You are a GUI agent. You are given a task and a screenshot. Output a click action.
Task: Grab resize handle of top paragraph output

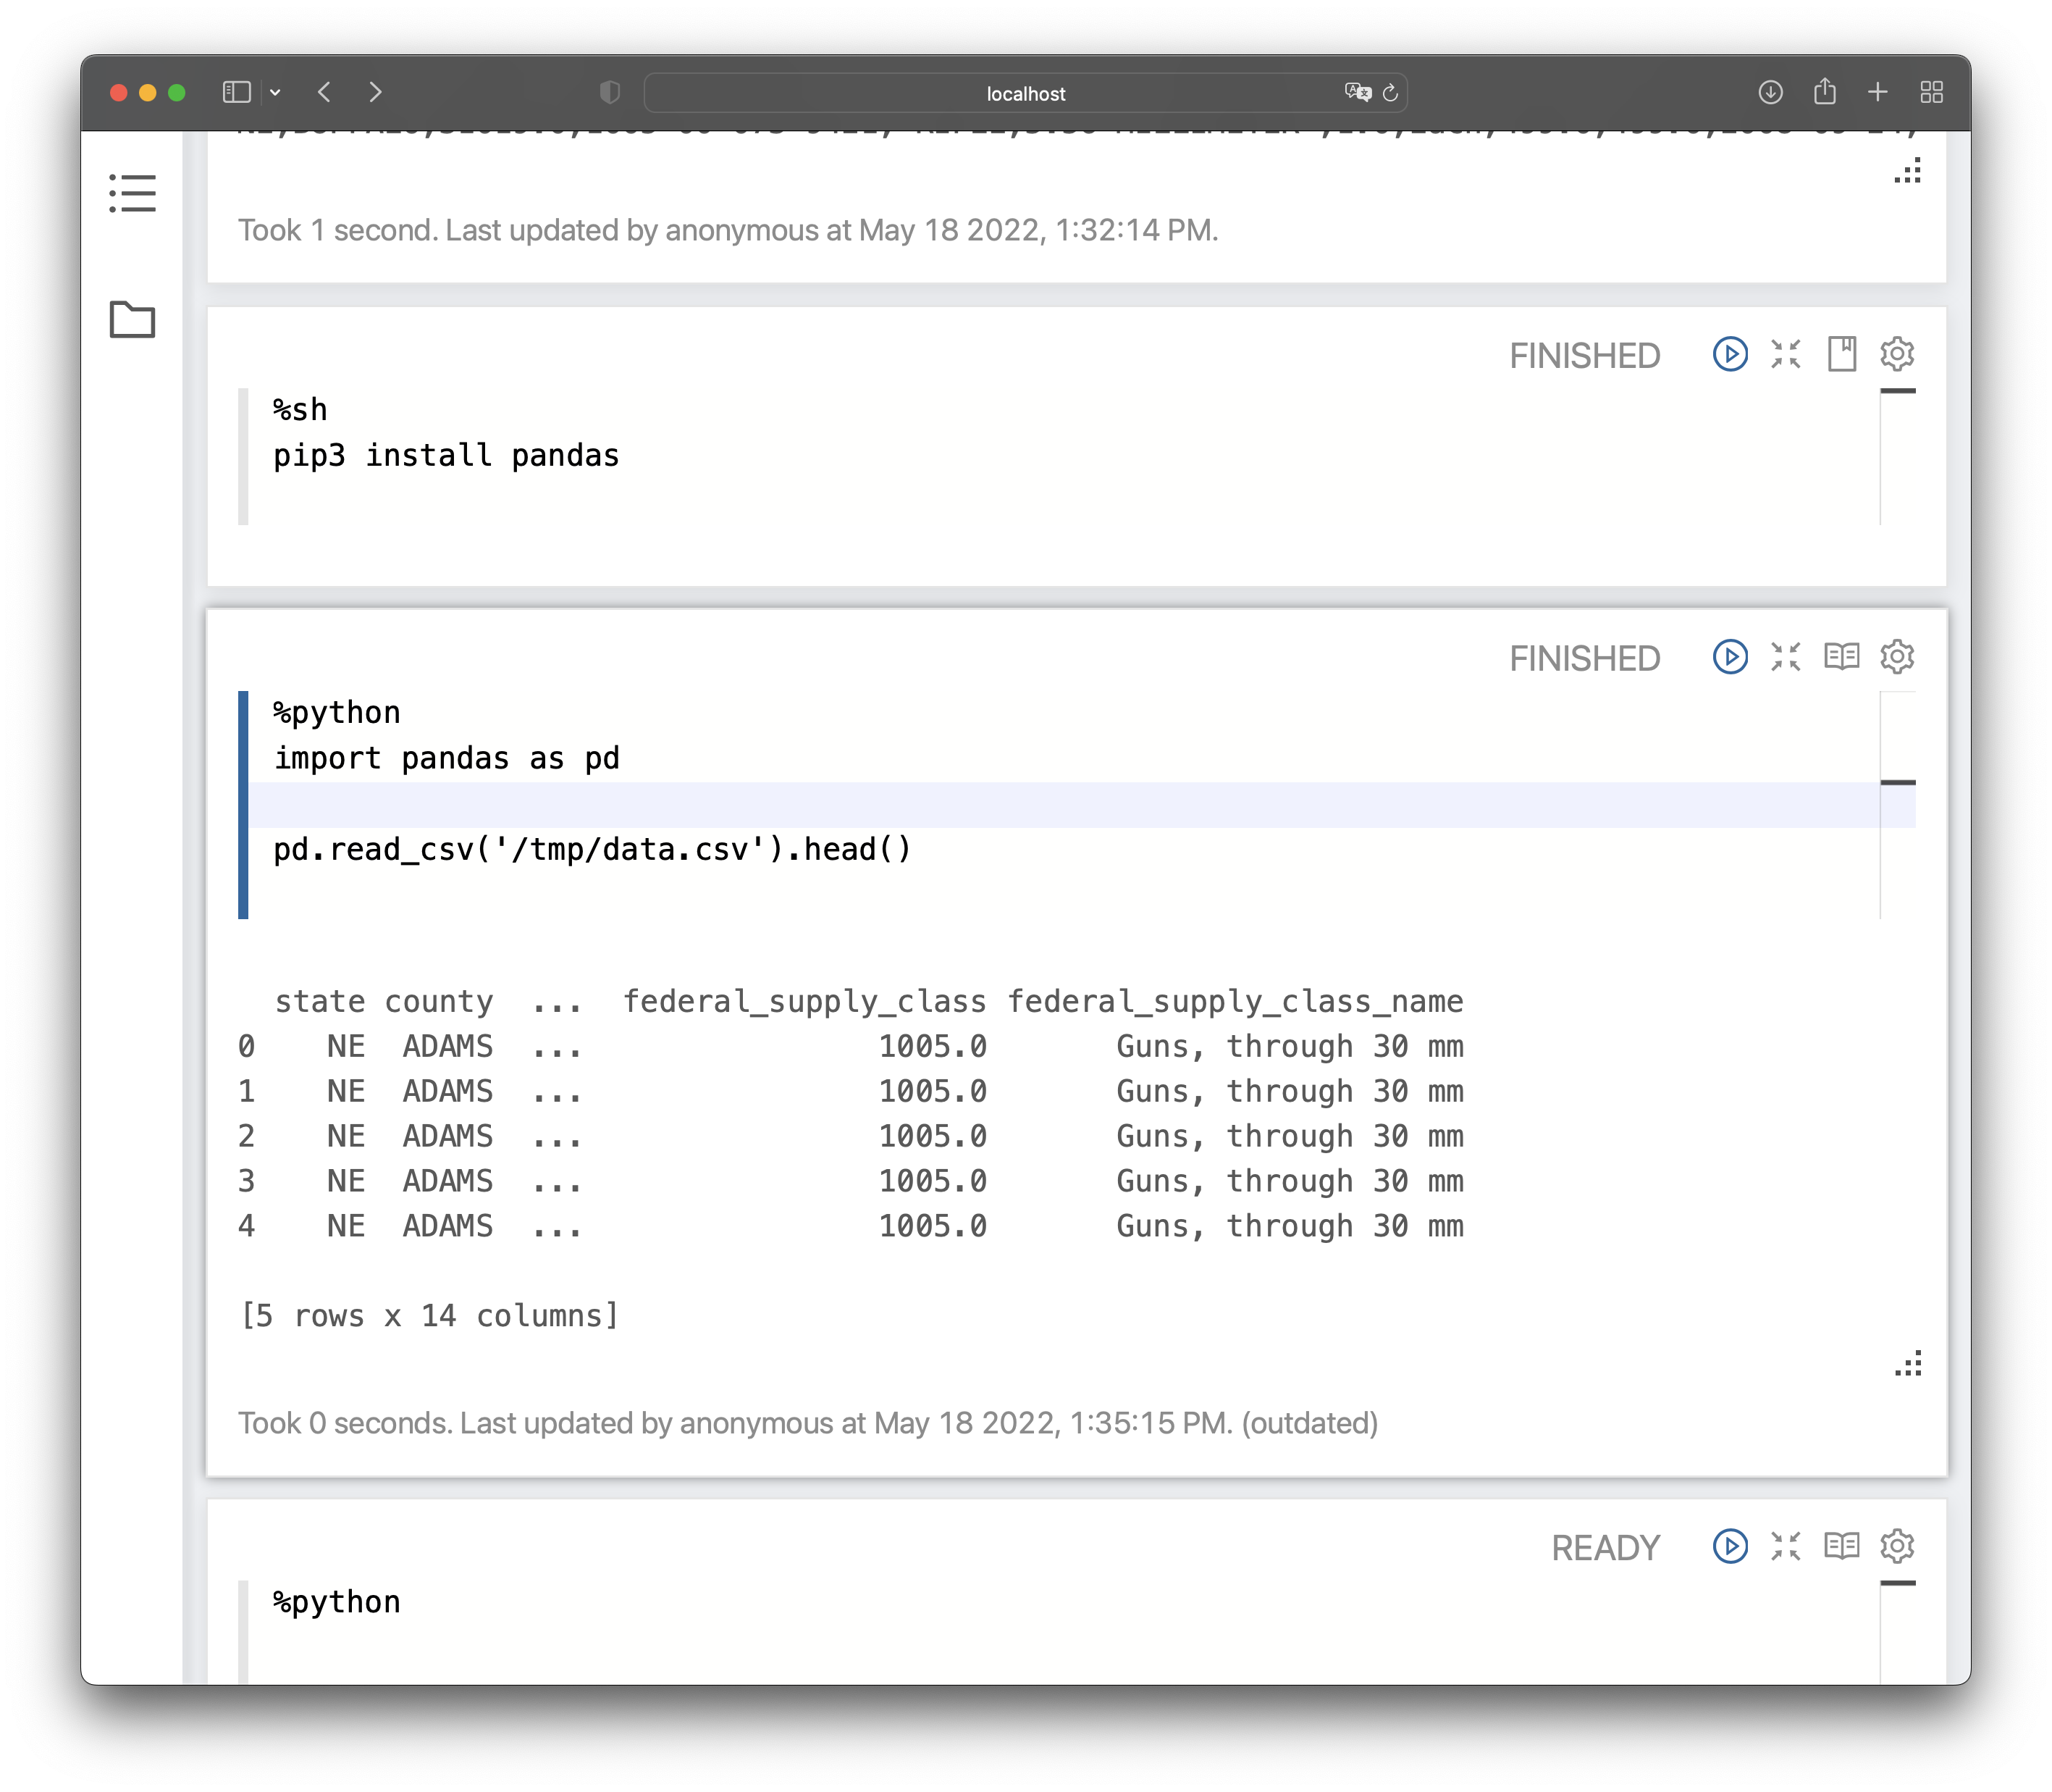1908,171
